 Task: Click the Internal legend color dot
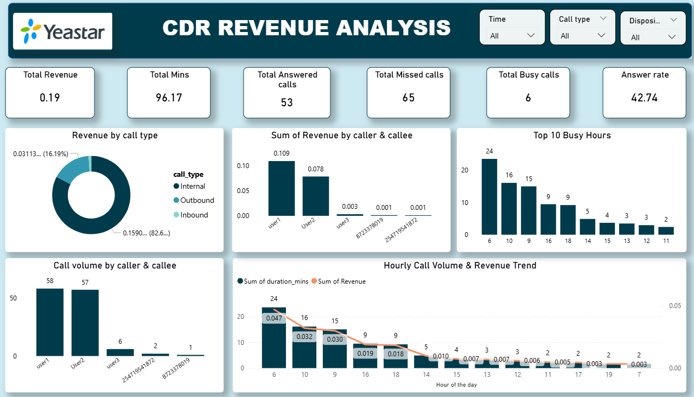coord(176,187)
